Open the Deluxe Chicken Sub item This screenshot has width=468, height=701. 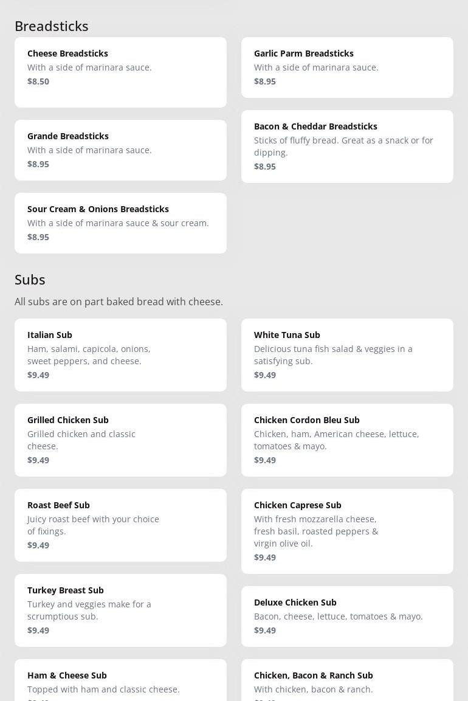coord(347,616)
